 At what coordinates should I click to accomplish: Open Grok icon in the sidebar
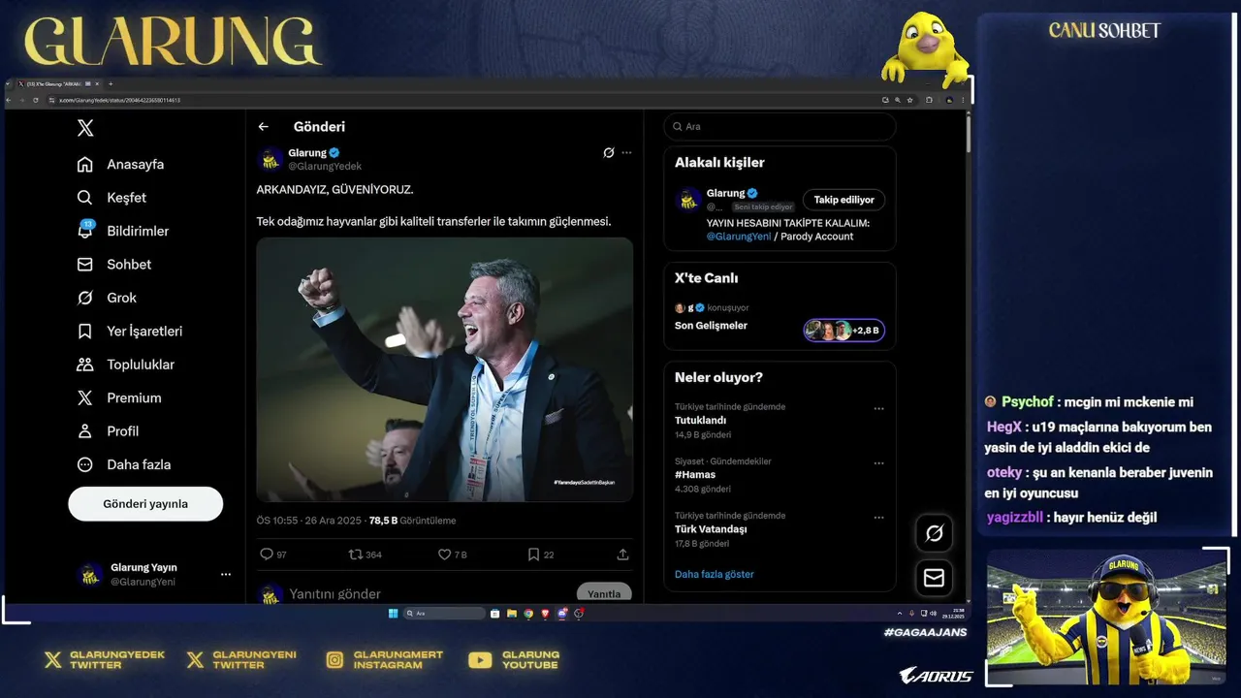click(x=85, y=298)
